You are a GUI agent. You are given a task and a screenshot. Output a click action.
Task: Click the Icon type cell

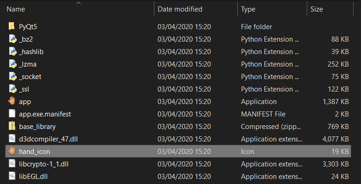pyautogui.click(x=247, y=151)
